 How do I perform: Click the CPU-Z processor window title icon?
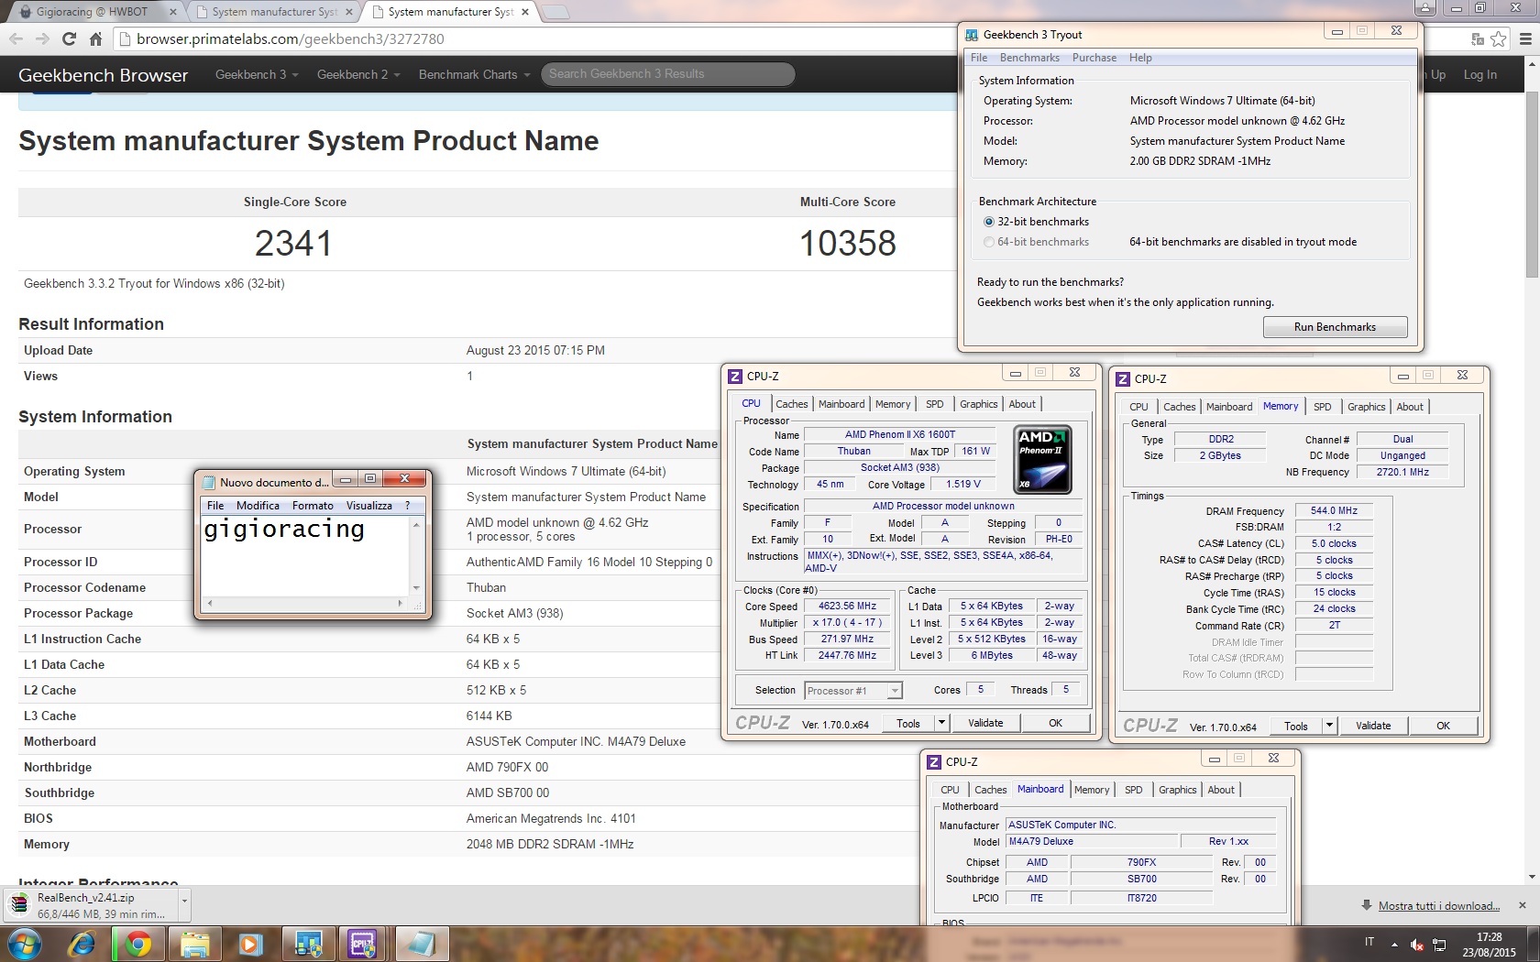coord(734,376)
